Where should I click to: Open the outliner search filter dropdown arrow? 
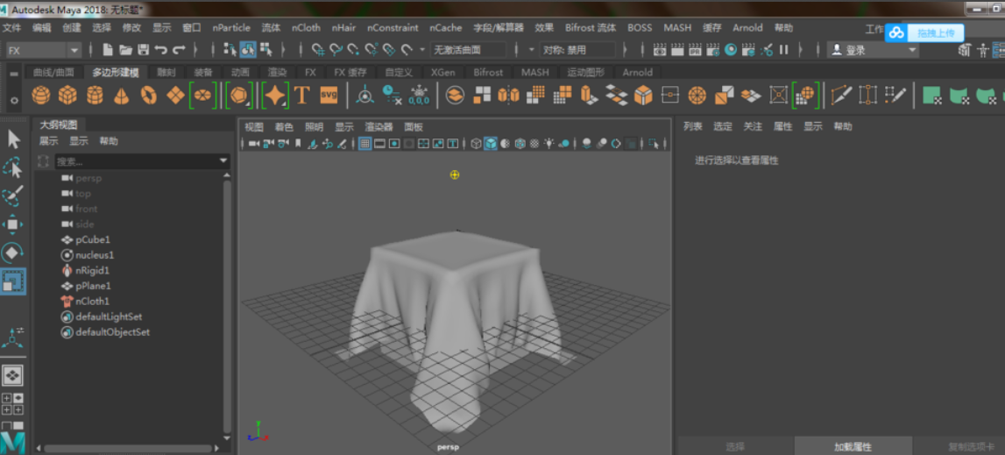[223, 161]
